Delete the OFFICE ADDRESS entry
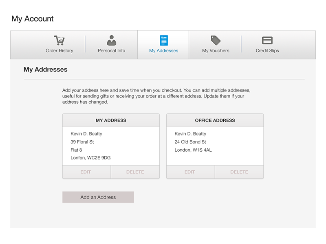 click(239, 172)
